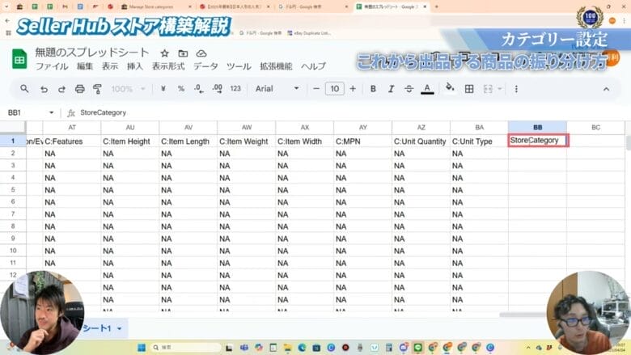Click the Windows taskbar search box
The height and width of the screenshot is (355, 631).
[x=184, y=348]
